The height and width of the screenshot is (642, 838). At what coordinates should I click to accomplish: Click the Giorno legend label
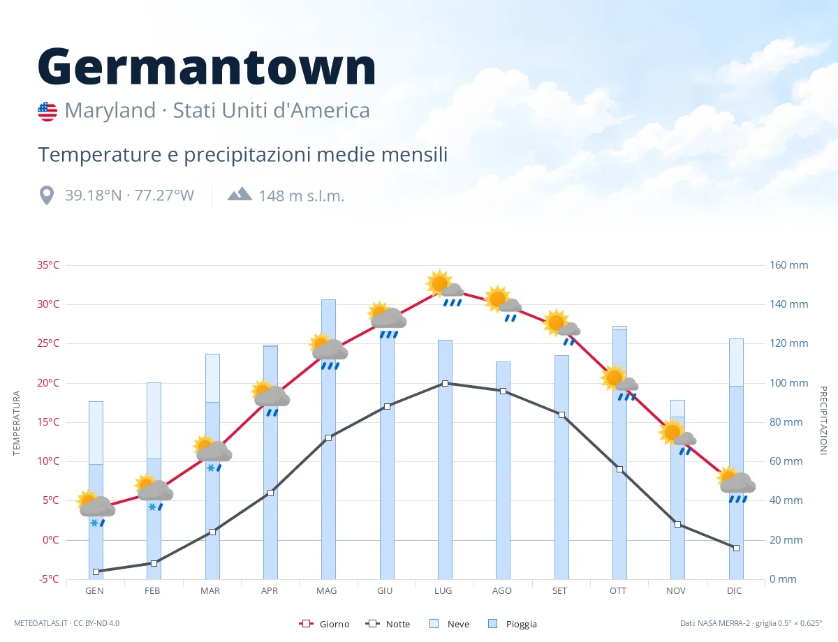[x=335, y=625]
